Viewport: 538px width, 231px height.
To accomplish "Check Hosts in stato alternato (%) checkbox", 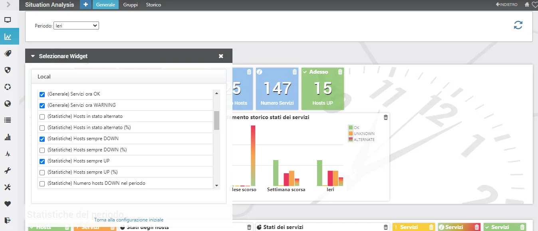I will (x=42, y=128).
